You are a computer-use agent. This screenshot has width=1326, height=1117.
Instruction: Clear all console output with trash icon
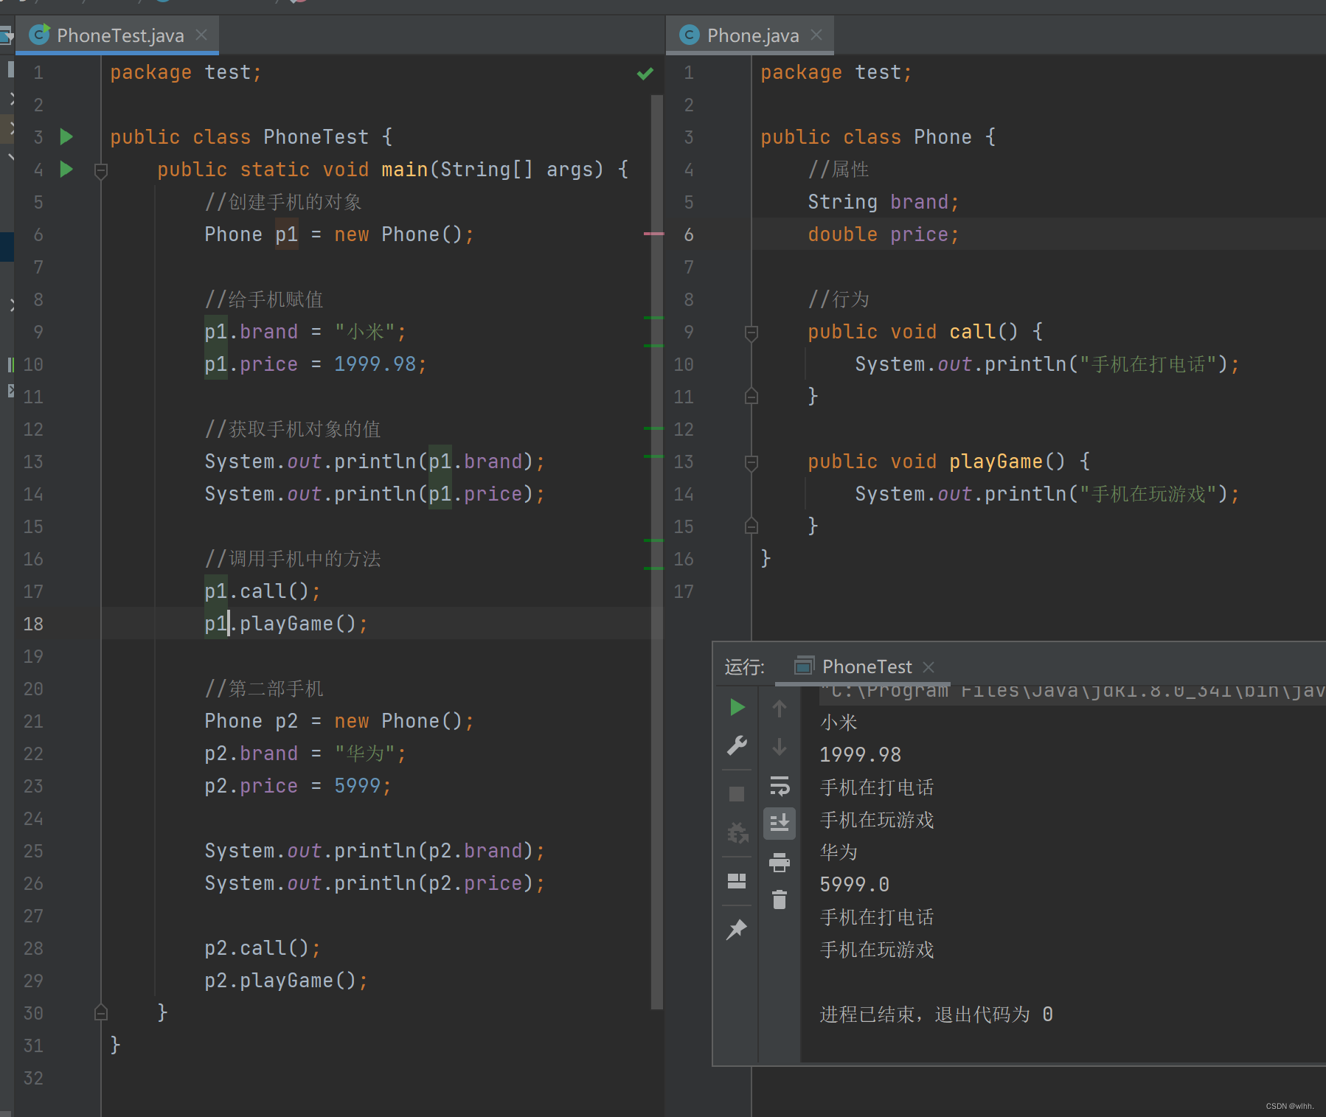pyautogui.click(x=780, y=899)
